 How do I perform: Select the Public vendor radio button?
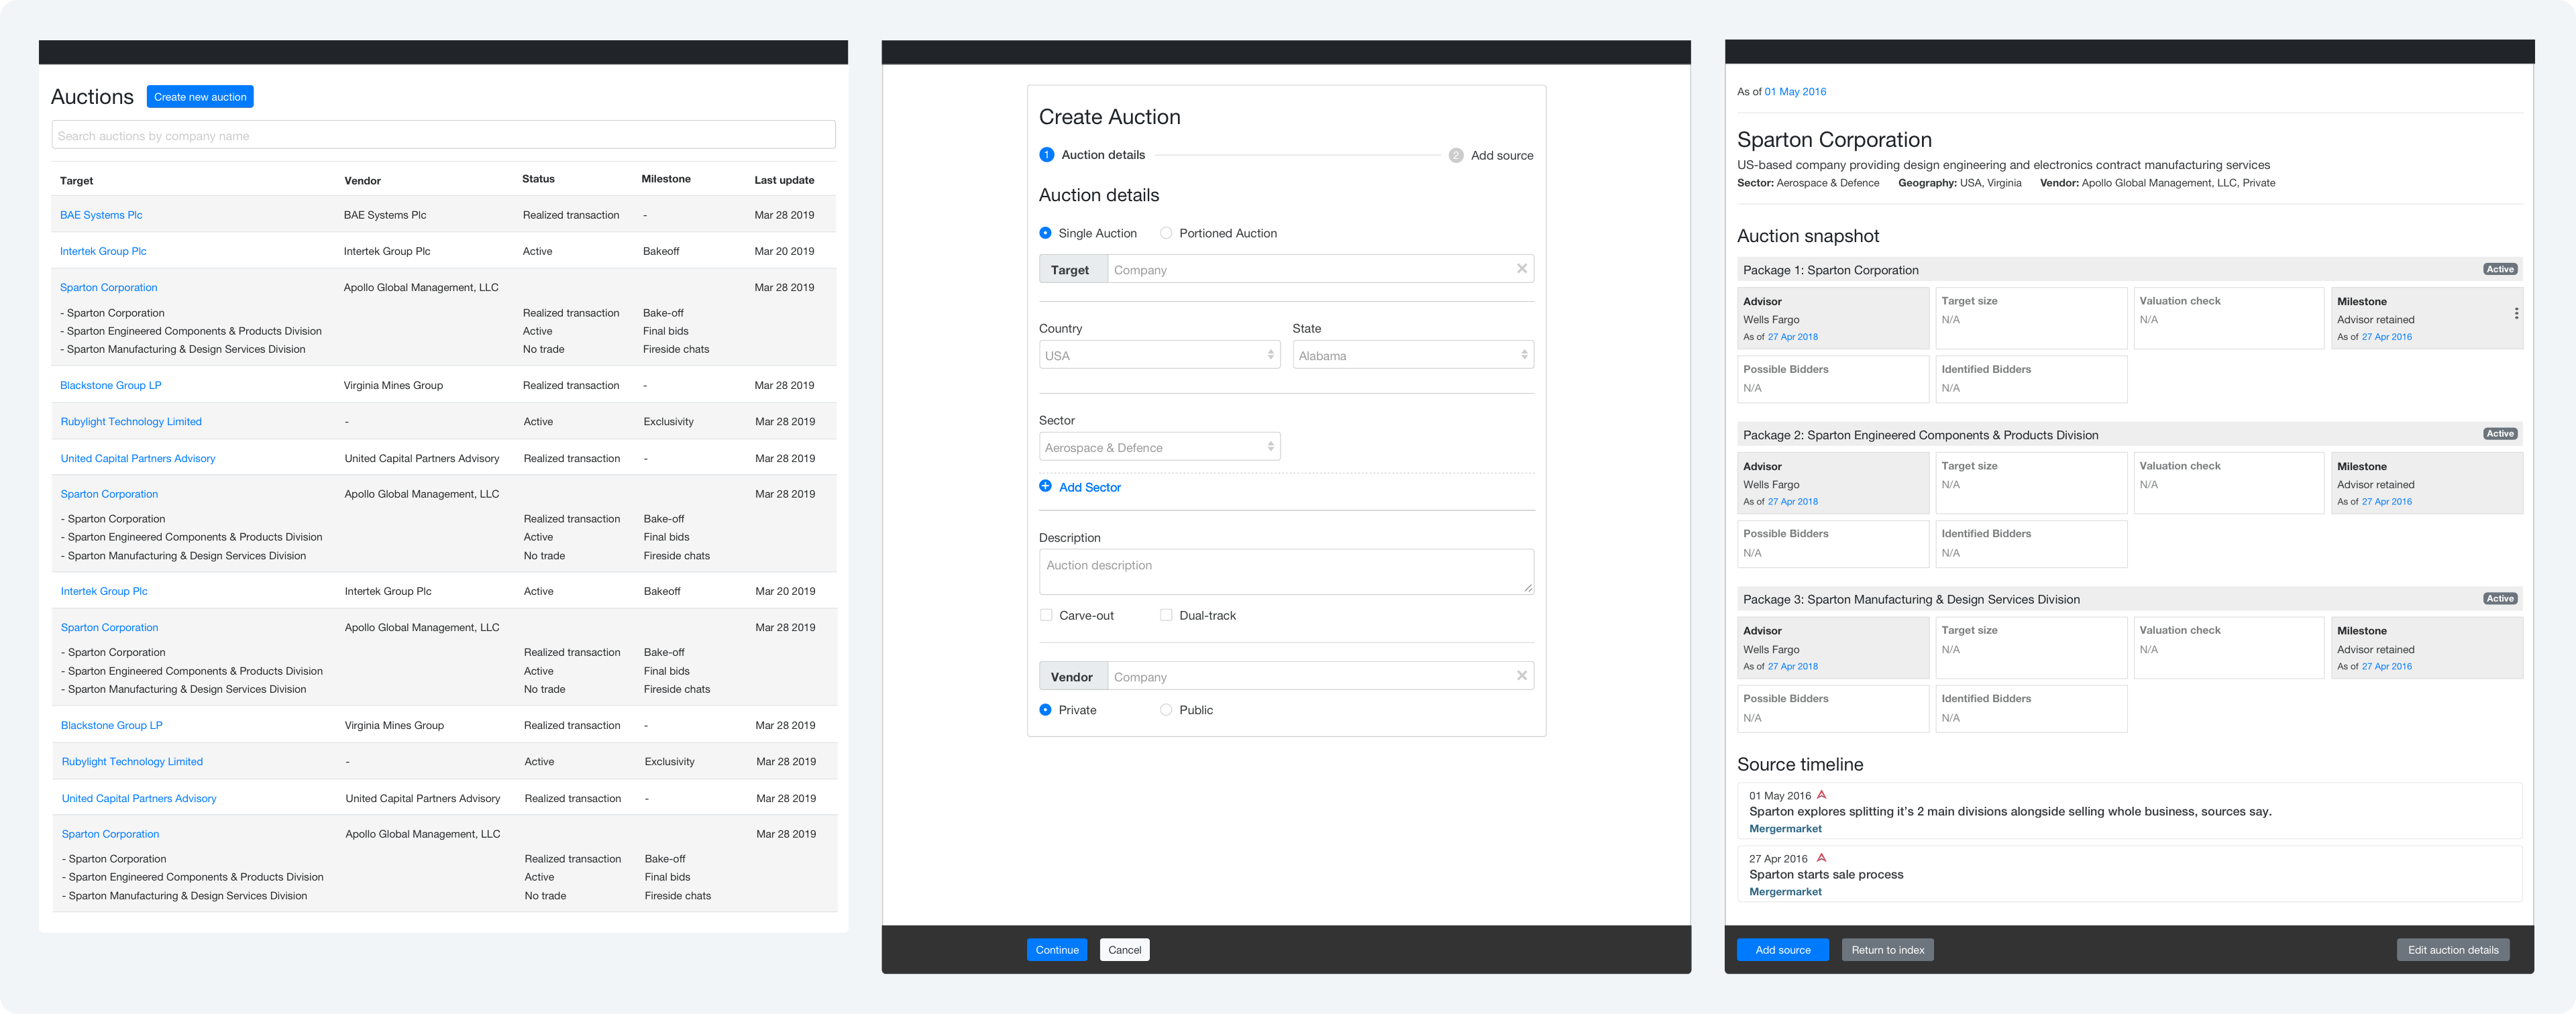pos(1166,709)
